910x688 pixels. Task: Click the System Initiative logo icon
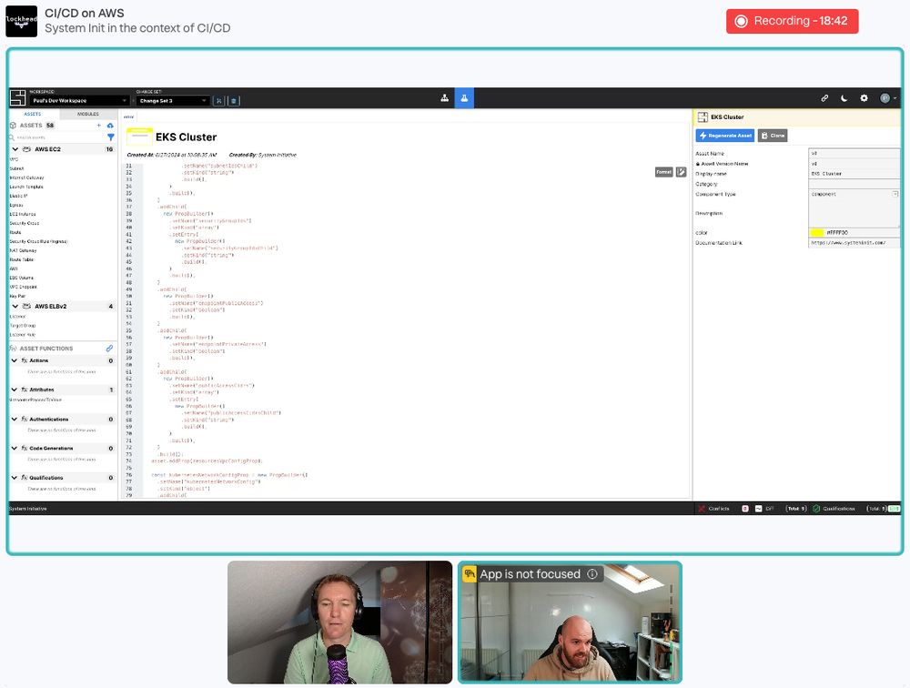[18, 97]
